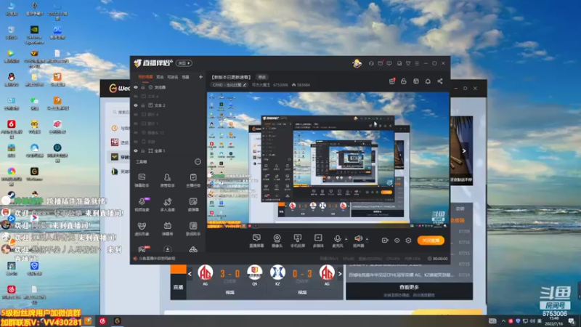Open the bell notification icon
This screenshot has height=327, width=581.
point(428,81)
